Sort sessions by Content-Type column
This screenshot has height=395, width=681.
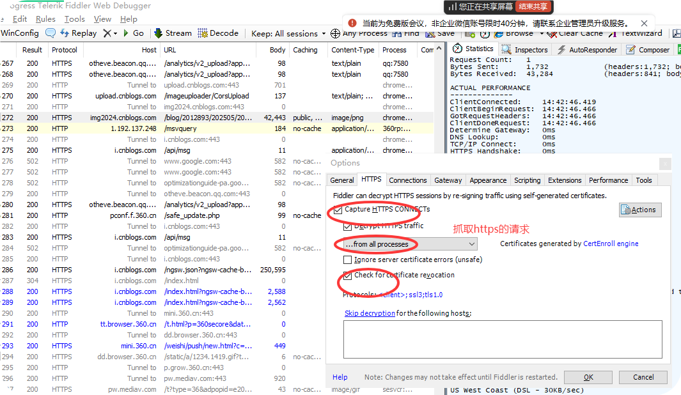tap(353, 50)
